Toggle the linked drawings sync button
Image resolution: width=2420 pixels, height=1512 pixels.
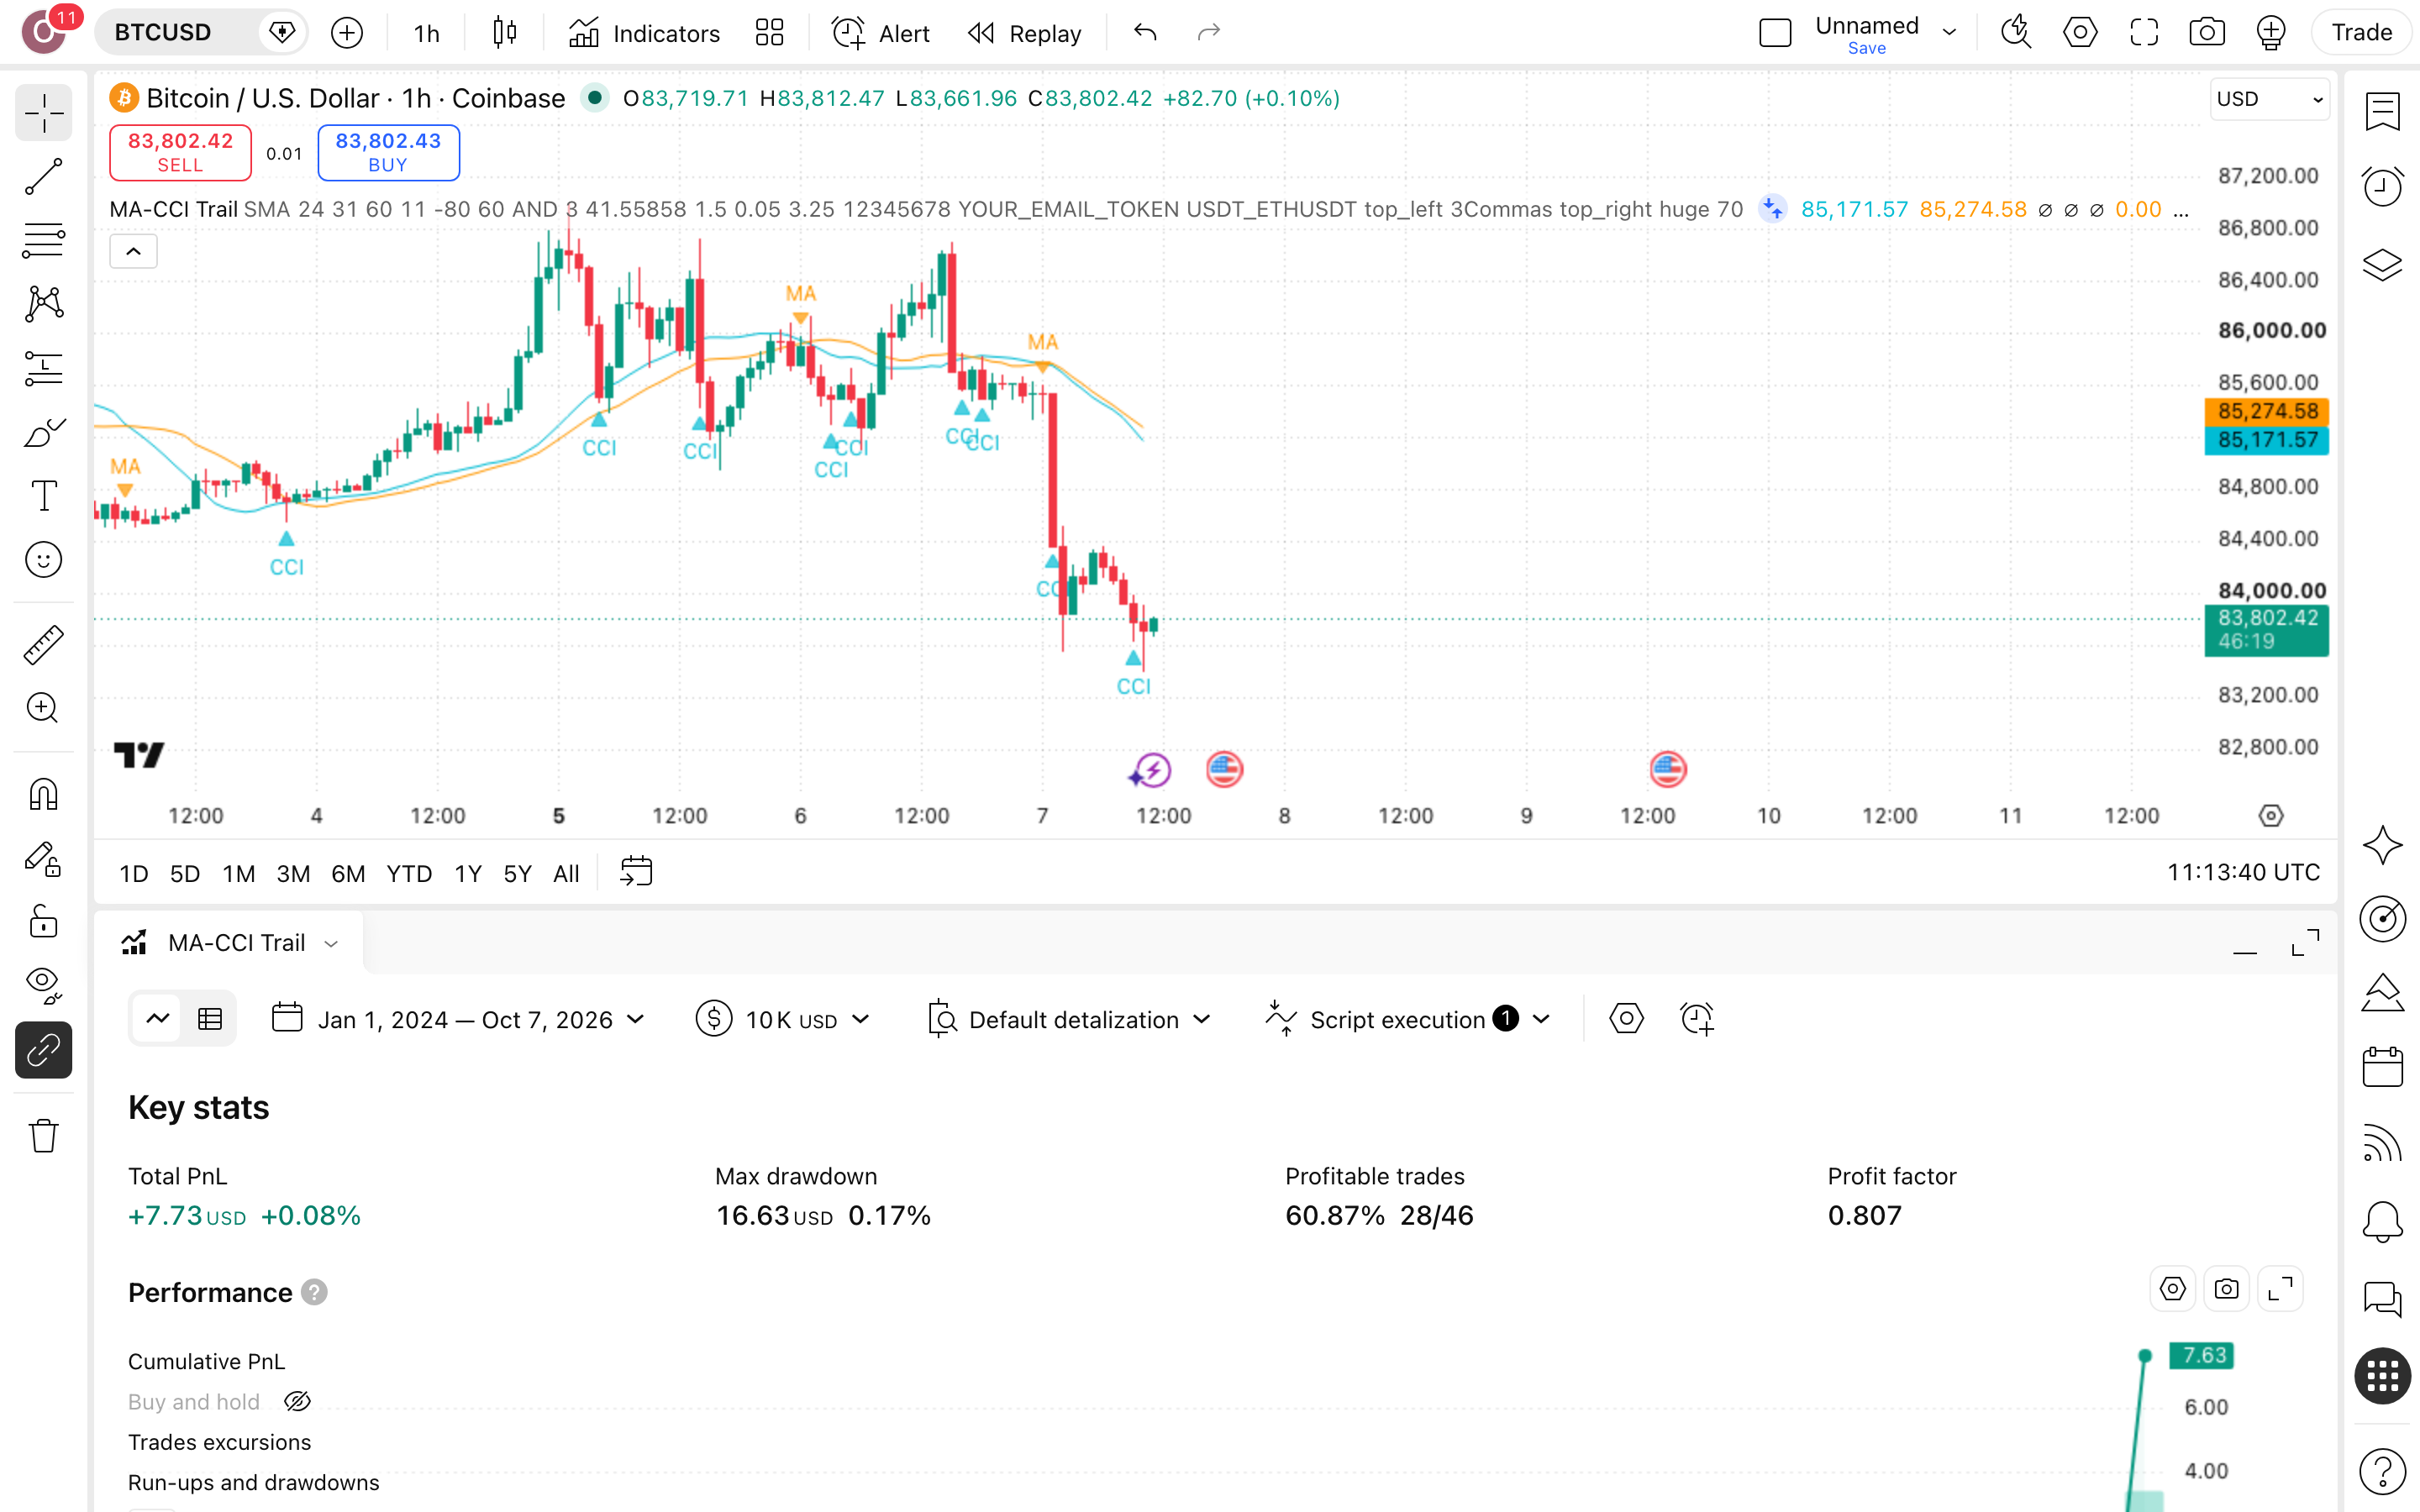pyautogui.click(x=43, y=1050)
